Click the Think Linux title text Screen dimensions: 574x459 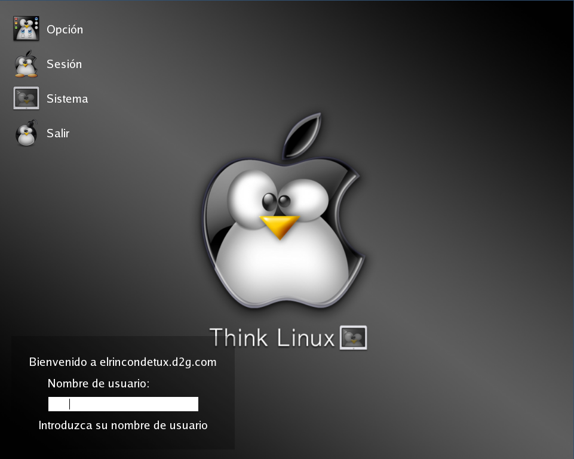click(x=272, y=337)
